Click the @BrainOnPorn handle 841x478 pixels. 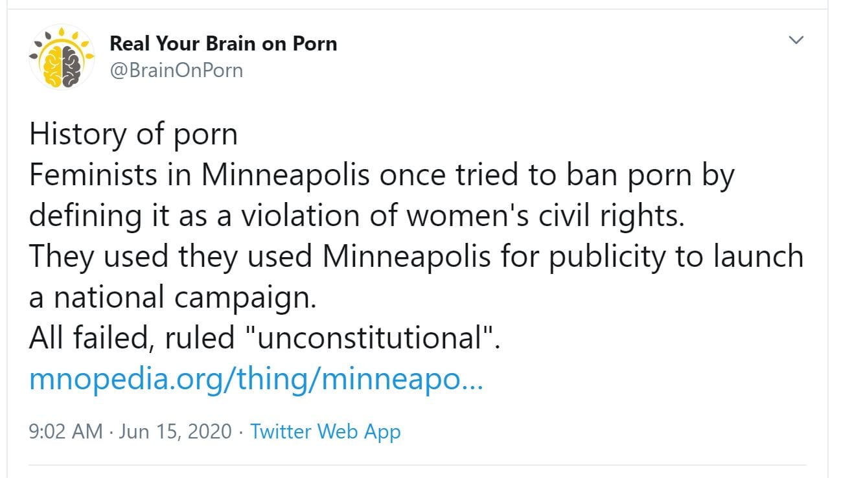click(176, 69)
